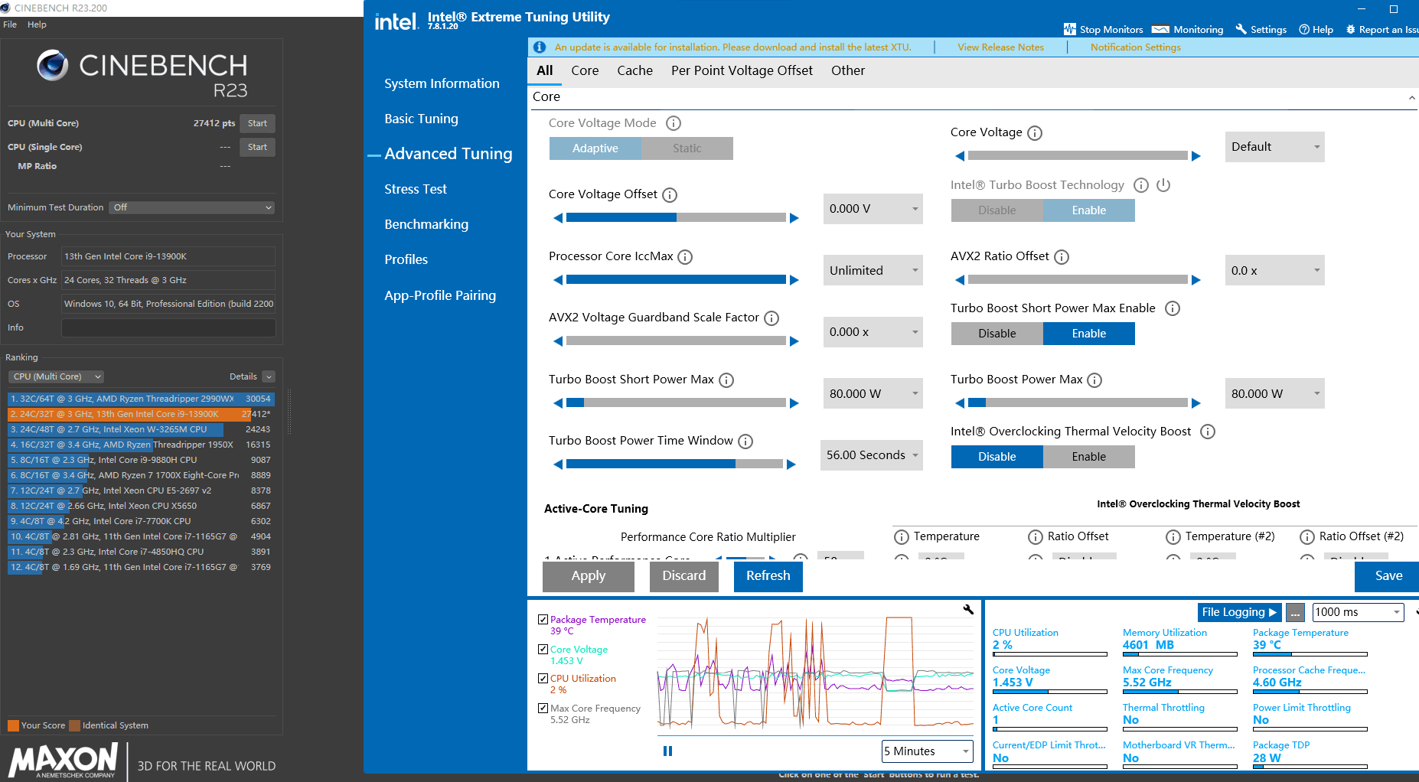Click the Core Voltage Offset info icon
1419x782 pixels.
670,195
